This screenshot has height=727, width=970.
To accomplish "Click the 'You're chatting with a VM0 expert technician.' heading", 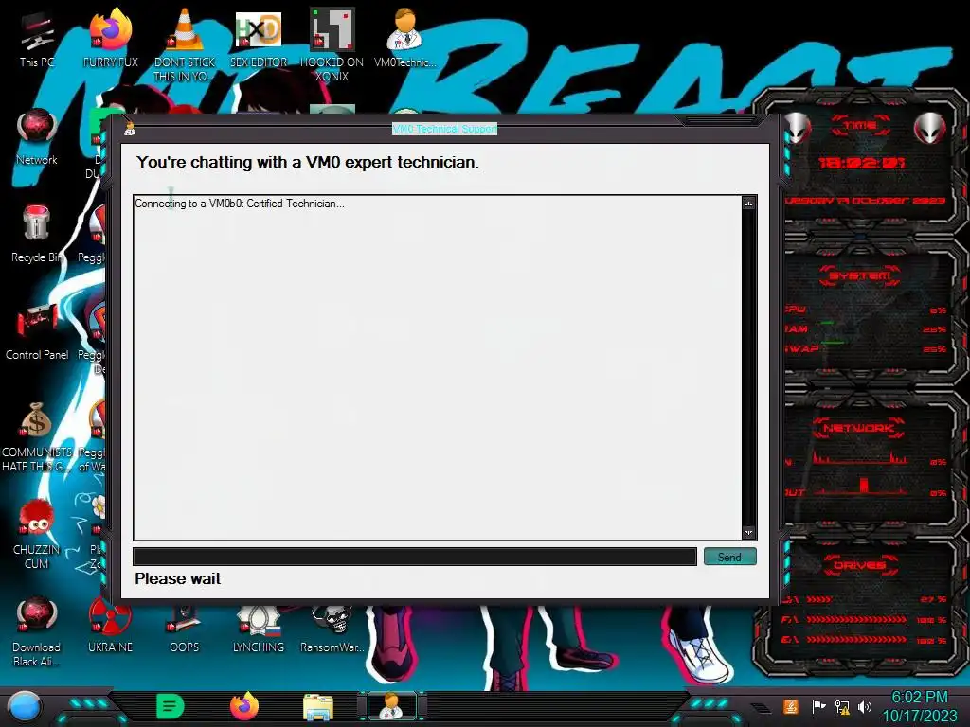I will [308, 162].
